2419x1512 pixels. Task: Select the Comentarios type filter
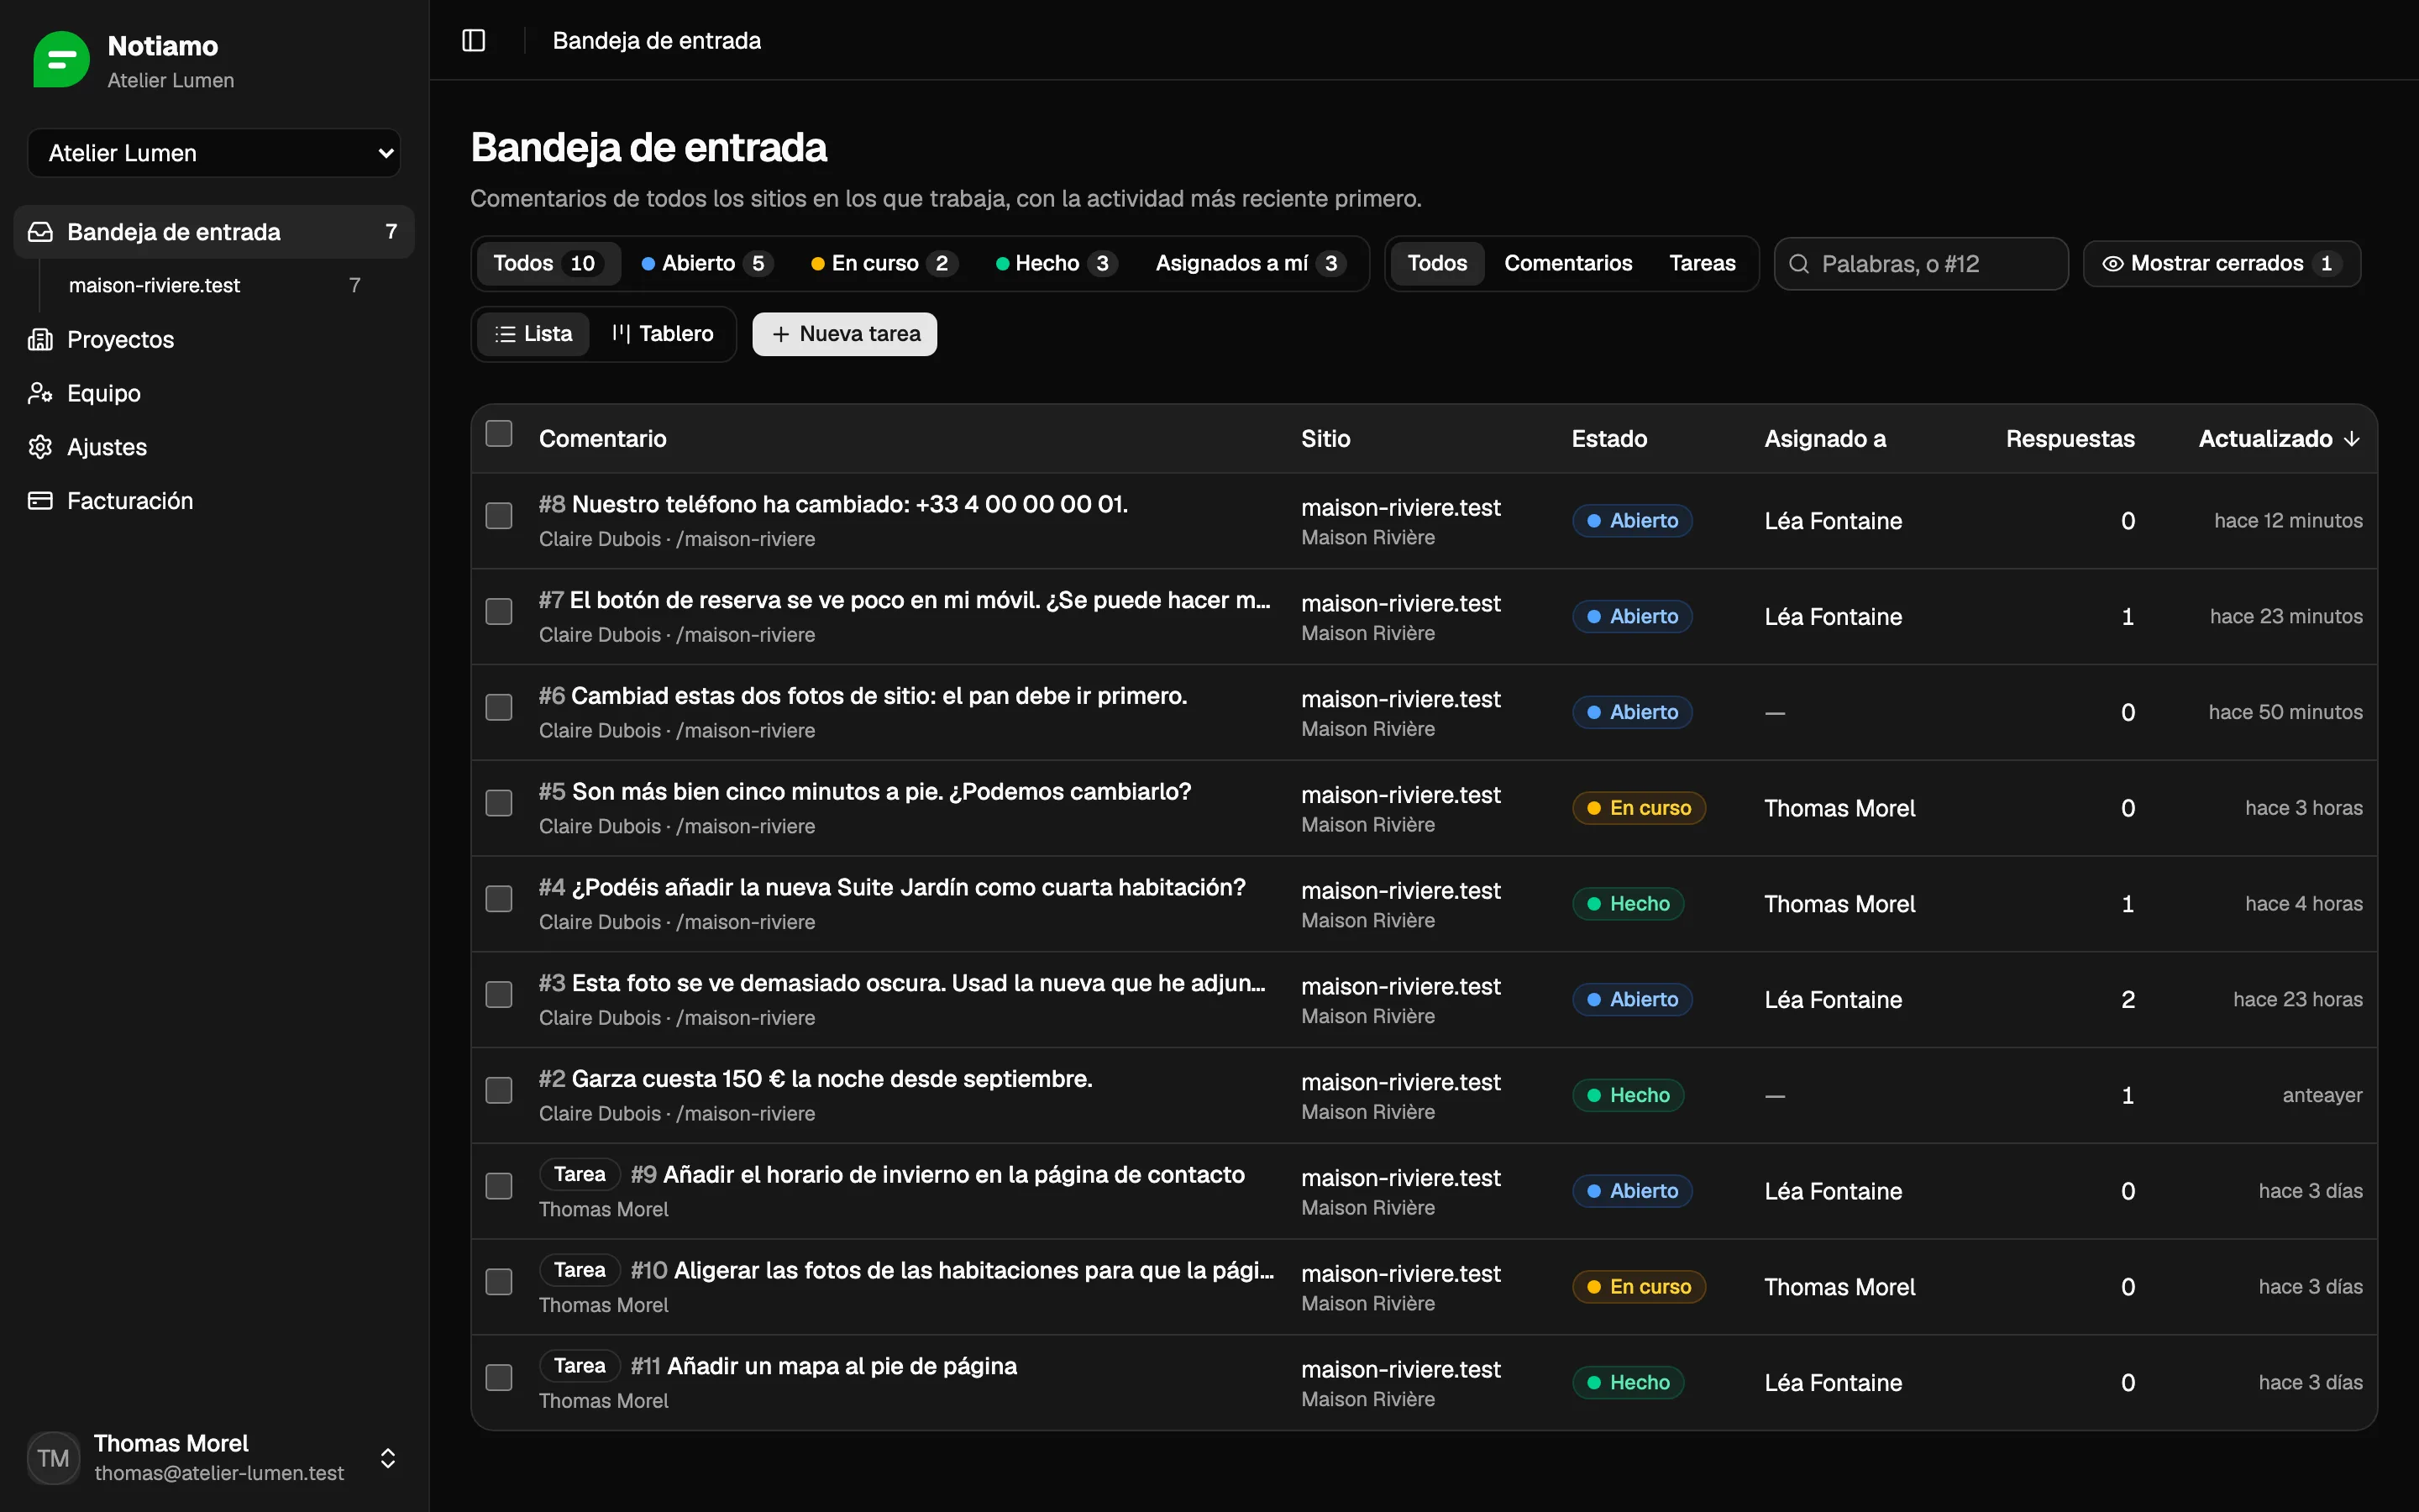tap(1567, 264)
